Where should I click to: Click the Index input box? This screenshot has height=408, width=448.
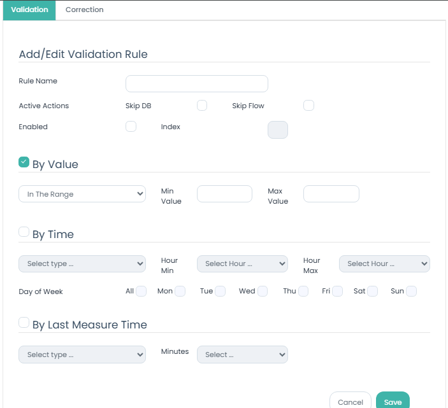point(278,130)
